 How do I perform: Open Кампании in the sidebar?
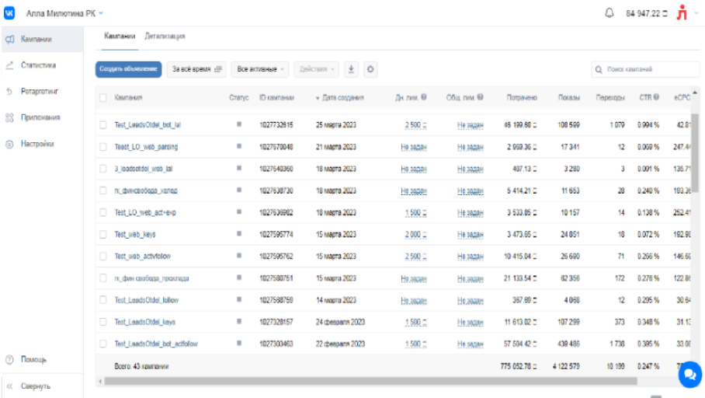[x=42, y=39]
